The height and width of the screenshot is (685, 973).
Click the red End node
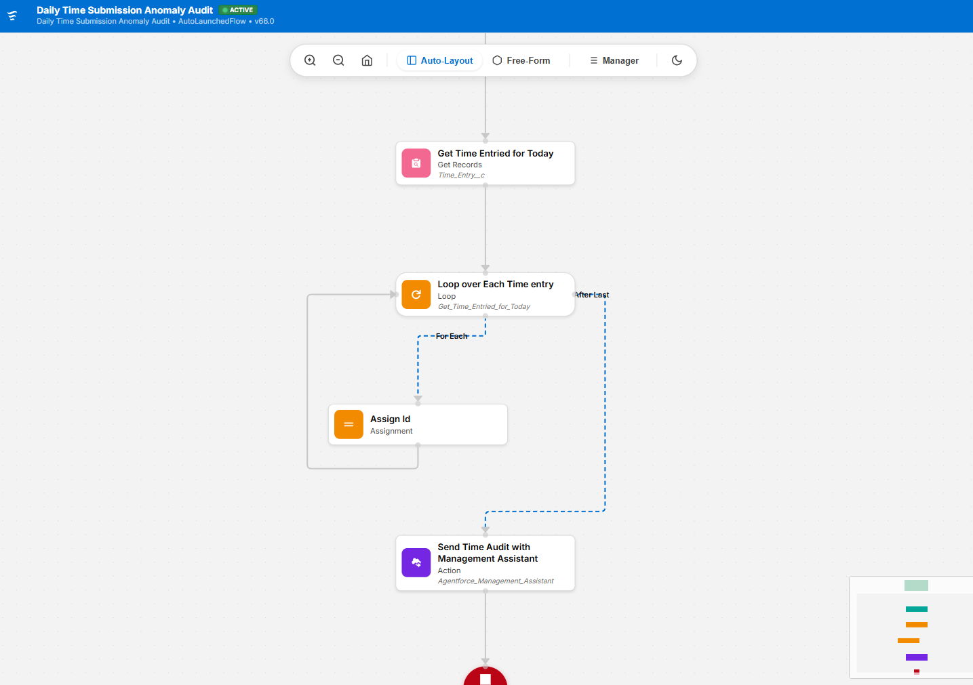click(x=485, y=676)
